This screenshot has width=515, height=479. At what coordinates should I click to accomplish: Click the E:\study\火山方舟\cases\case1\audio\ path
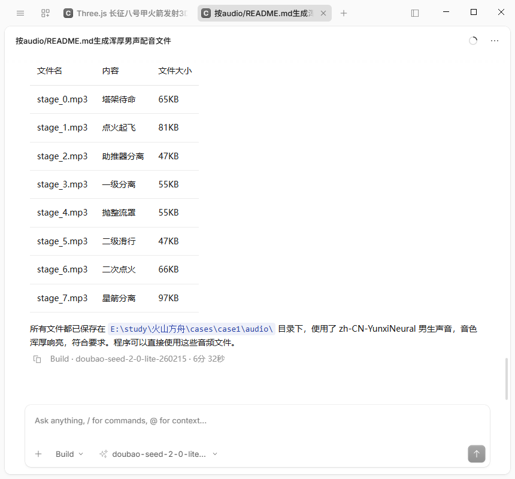[x=192, y=329]
